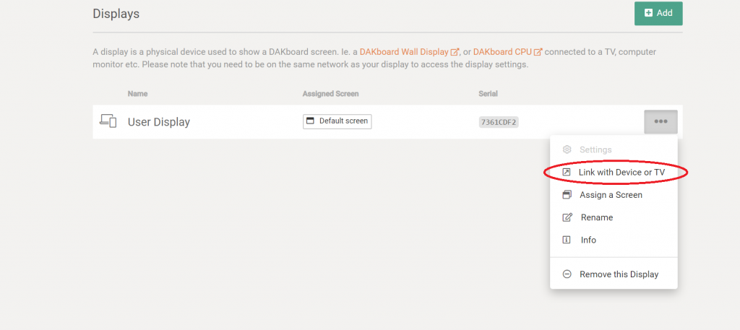This screenshot has height=330, width=740.
Task: Click the Serial column header
Action: [488, 94]
